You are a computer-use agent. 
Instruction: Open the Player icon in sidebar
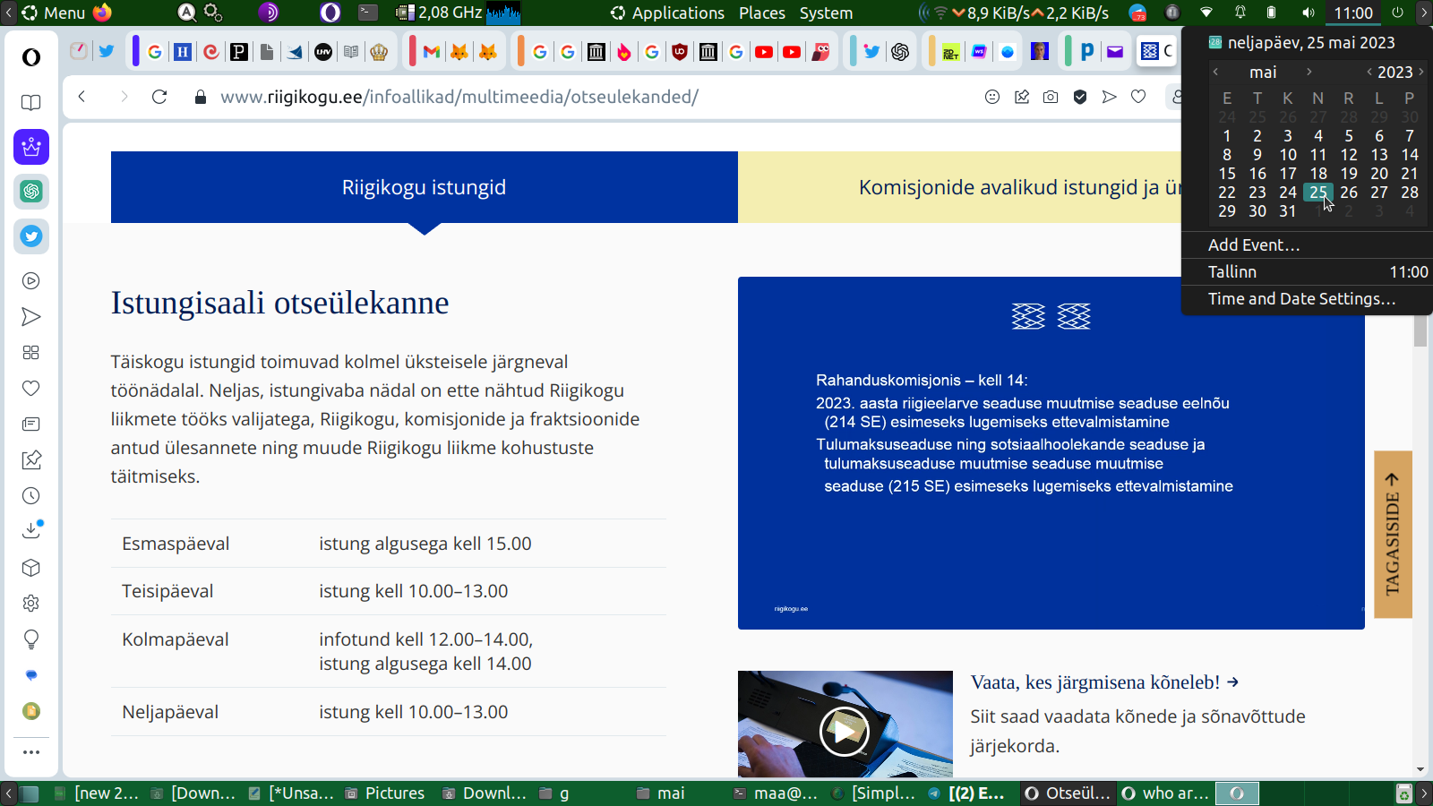tap(31, 281)
